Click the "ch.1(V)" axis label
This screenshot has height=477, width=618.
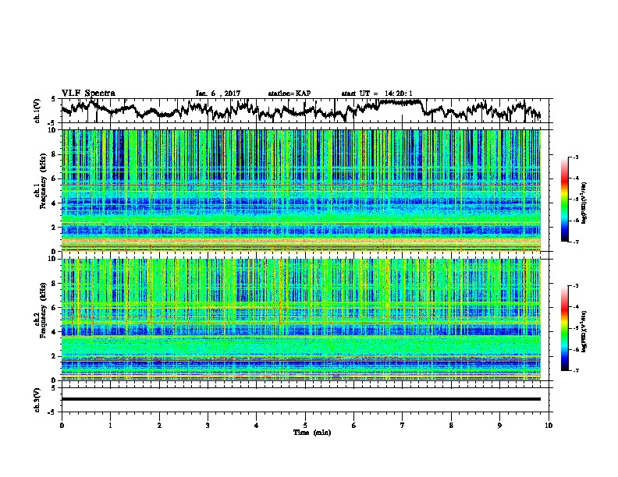(x=37, y=111)
